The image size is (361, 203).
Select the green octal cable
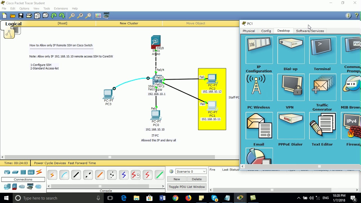pos(159,175)
